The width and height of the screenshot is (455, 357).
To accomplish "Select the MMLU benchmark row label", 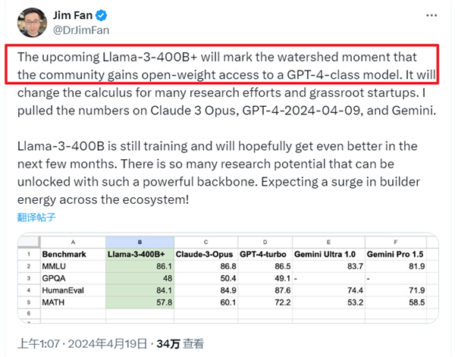I will 55,266.
